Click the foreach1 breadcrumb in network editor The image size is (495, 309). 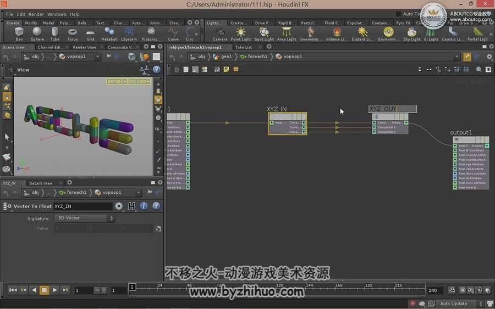pyautogui.click(x=254, y=57)
